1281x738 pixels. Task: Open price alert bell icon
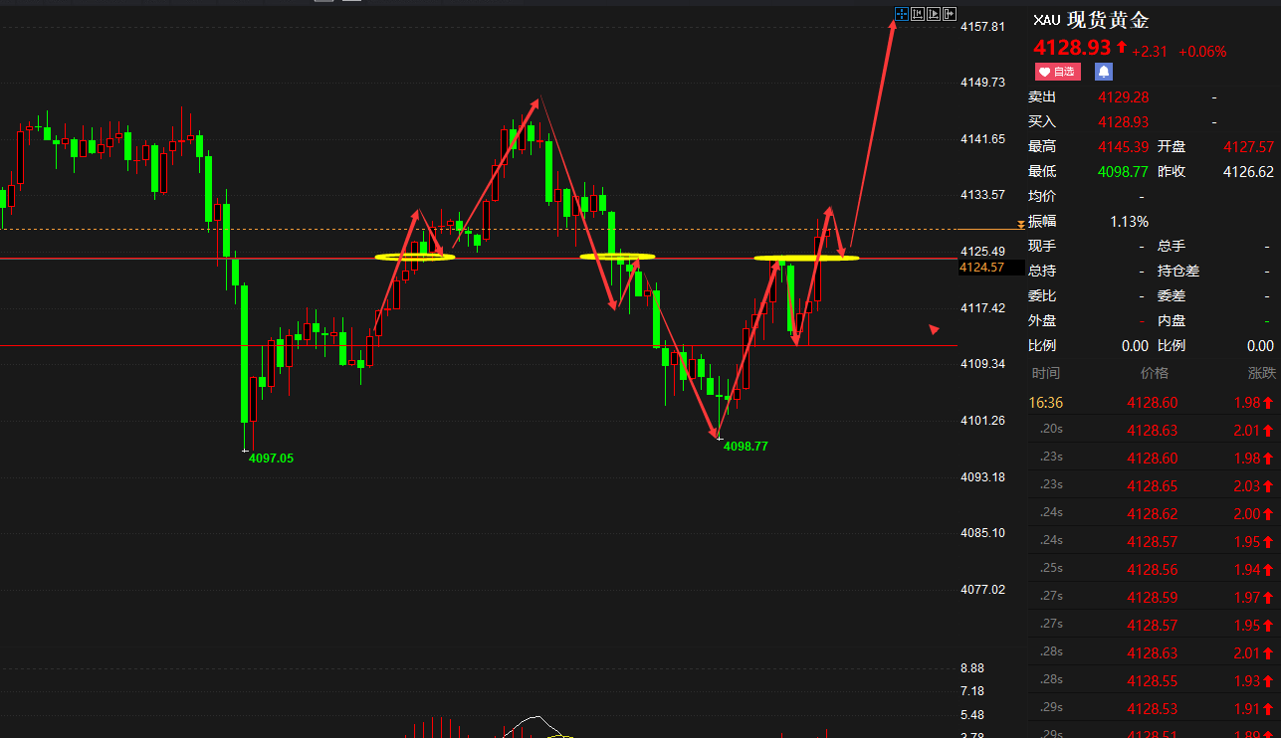pos(1103,72)
